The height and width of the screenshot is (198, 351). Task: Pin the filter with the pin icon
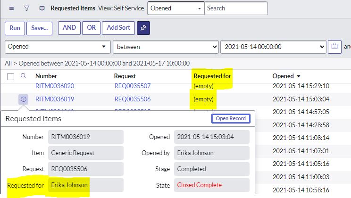(143, 28)
